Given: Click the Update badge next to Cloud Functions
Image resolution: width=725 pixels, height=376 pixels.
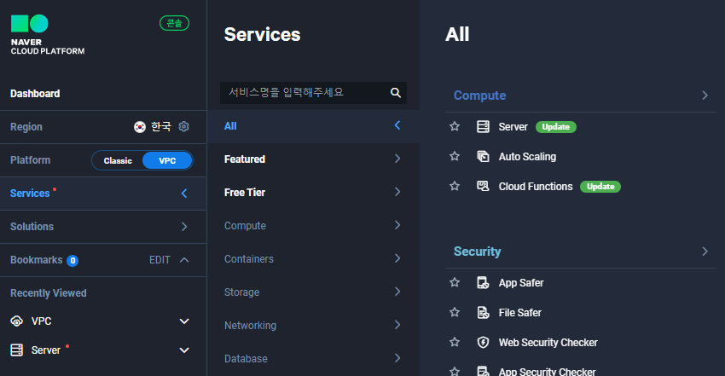Looking at the screenshot, I should click(600, 187).
